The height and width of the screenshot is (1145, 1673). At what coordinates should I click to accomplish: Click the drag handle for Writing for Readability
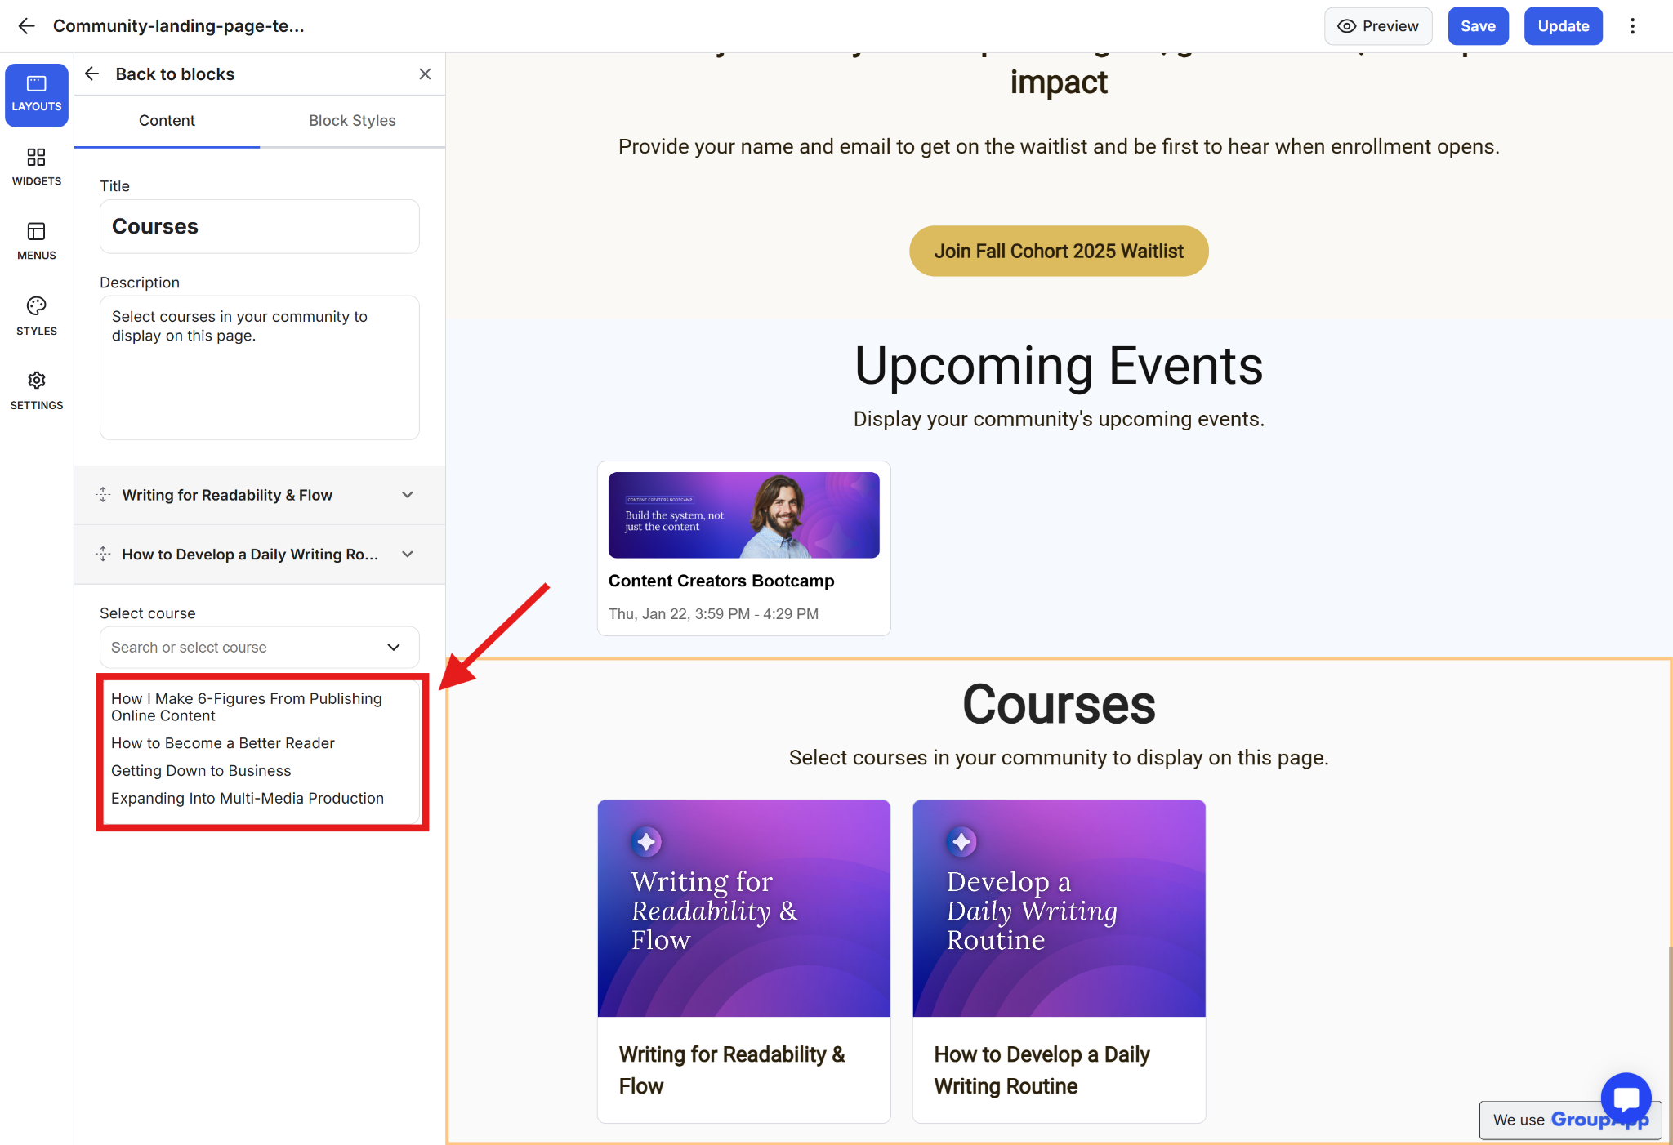[x=103, y=495]
